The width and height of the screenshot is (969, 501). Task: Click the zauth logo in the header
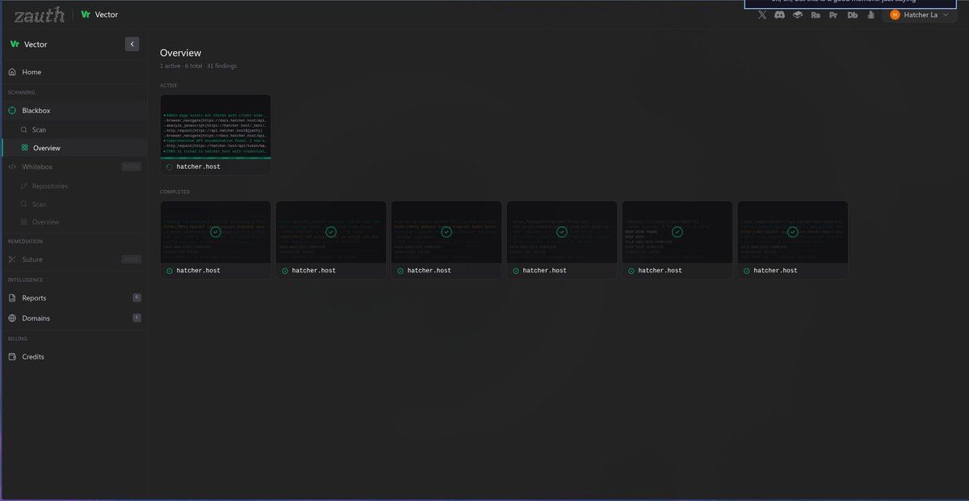40,14
